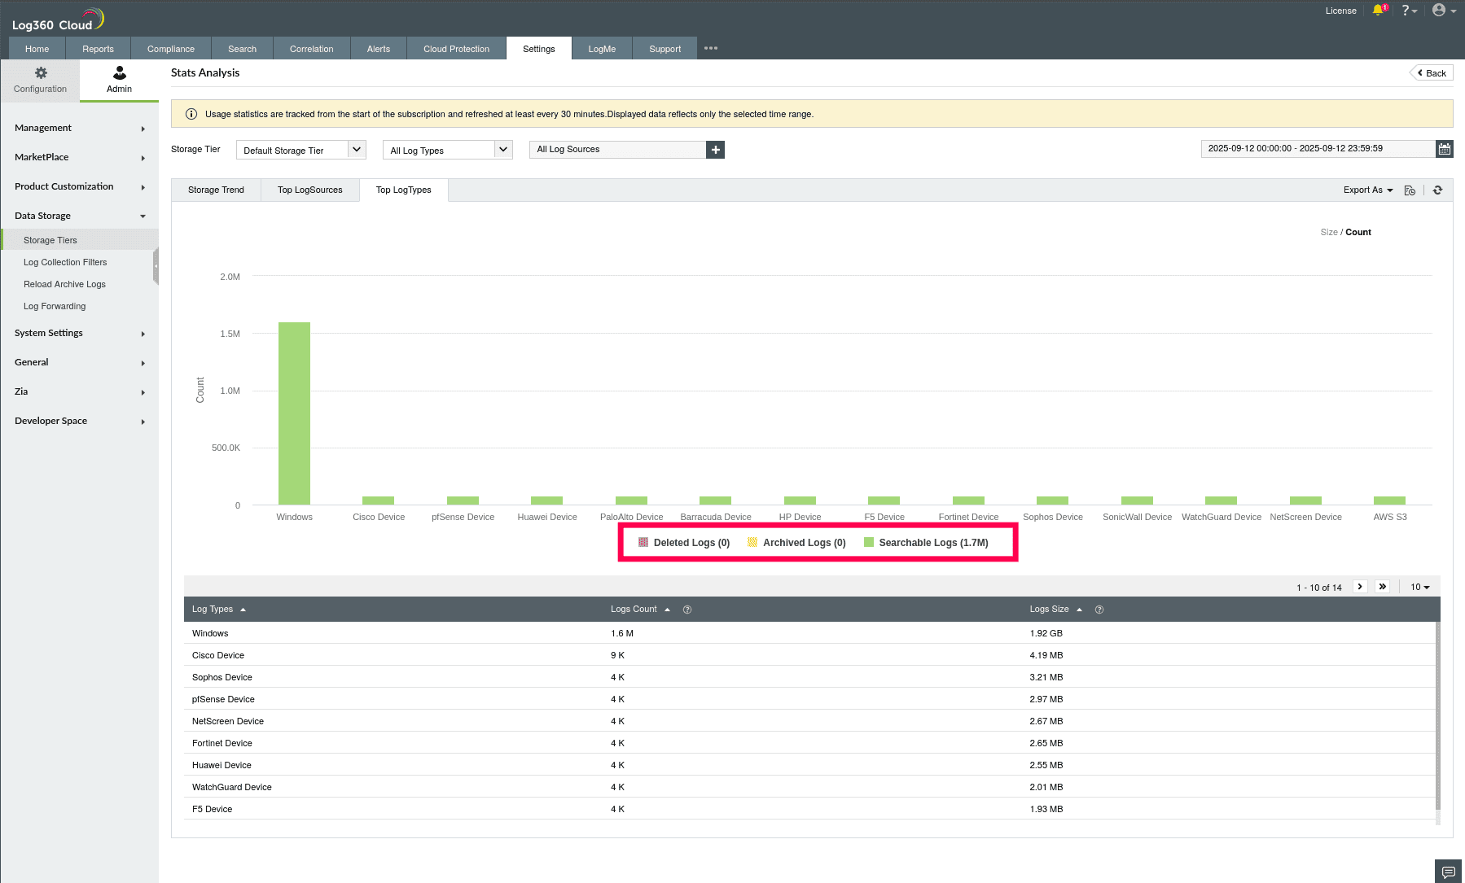Click the Windows bar in chart
Screen dimensions: 1465x883
(x=294, y=413)
